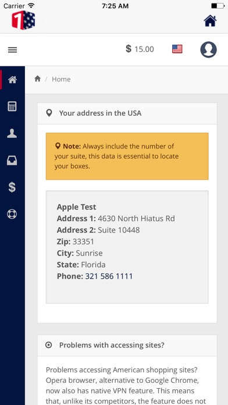This screenshot has height=405, width=228.
Task: Open the user profile avatar menu
Action: [x=208, y=49]
